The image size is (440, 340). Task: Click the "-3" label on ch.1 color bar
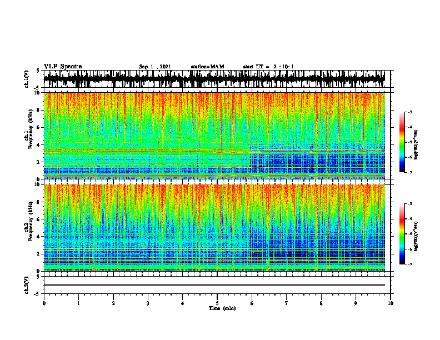409,112
